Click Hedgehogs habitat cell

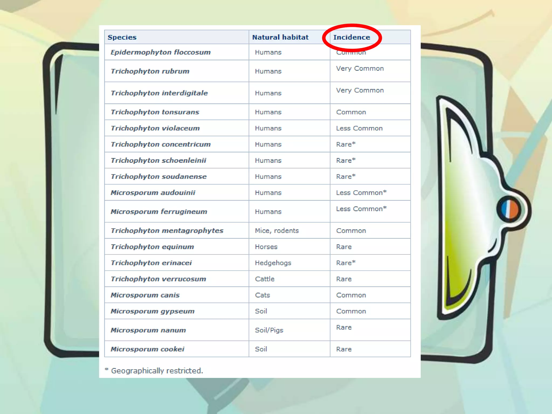tap(273, 263)
